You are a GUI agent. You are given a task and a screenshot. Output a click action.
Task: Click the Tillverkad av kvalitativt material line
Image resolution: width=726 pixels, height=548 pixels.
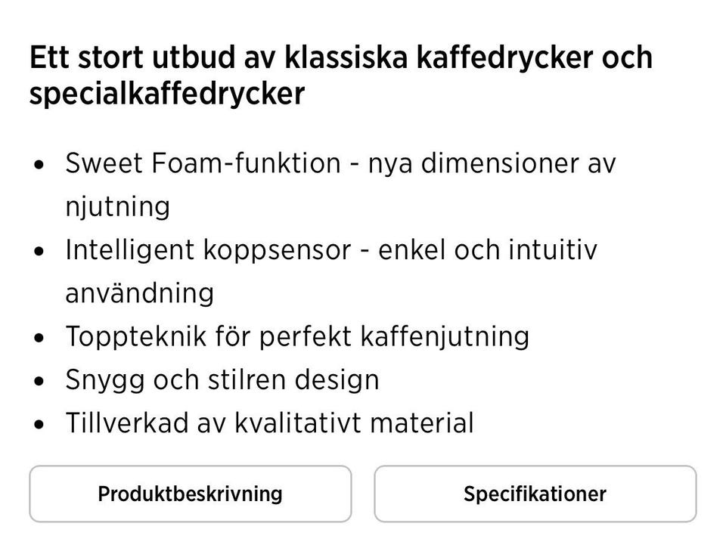click(x=269, y=423)
